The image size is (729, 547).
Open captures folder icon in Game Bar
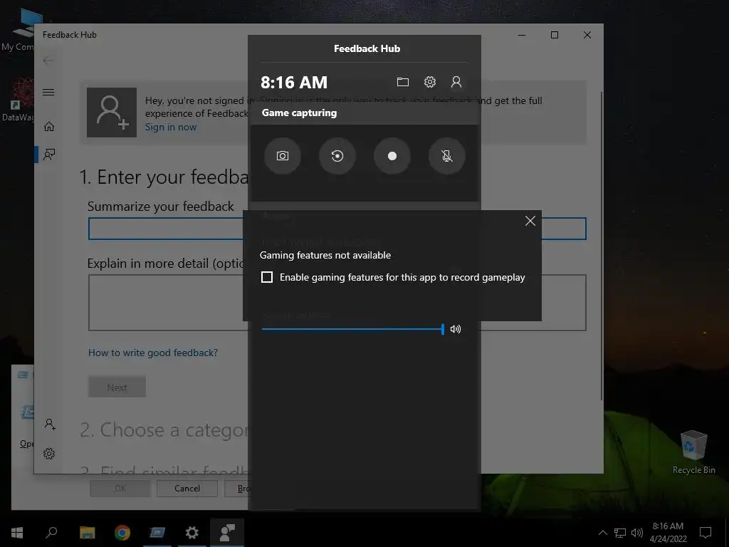point(403,83)
